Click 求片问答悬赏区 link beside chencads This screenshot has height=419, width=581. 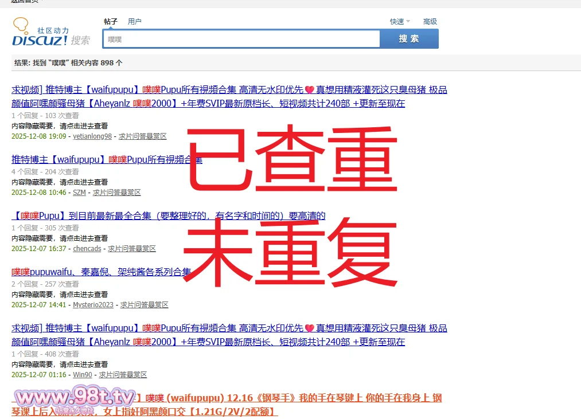(x=132, y=249)
